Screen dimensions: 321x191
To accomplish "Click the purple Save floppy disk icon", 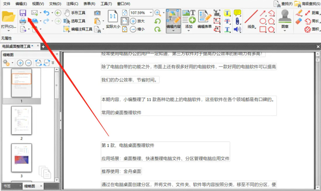I will coord(23,13).
